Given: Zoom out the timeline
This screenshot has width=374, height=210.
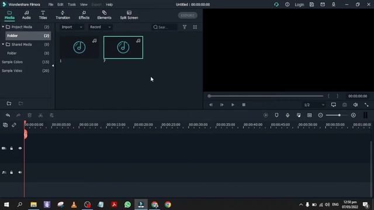Looking at the screenshot, I should [x=320, y=116].
